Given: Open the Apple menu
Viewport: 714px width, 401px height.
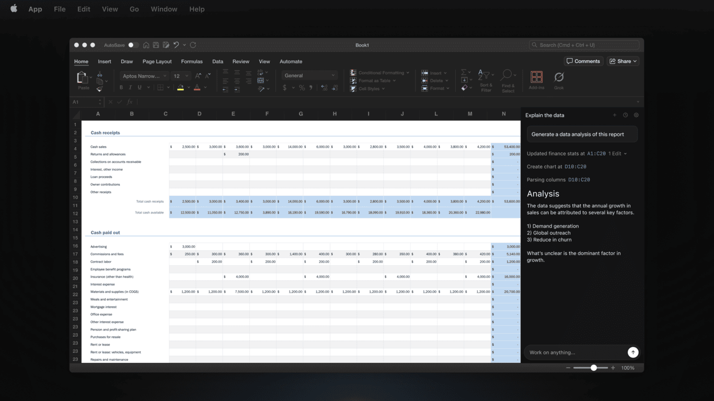Looking at the screenshot, I should 14,8.
